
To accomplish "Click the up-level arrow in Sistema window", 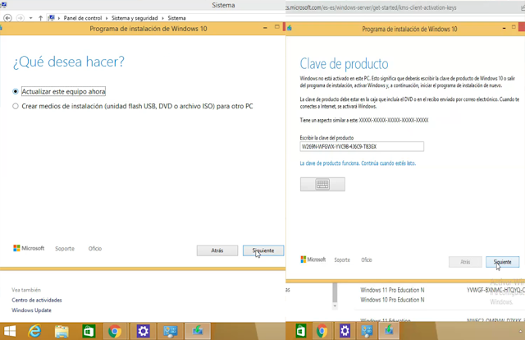I will [x=40, y=18].
